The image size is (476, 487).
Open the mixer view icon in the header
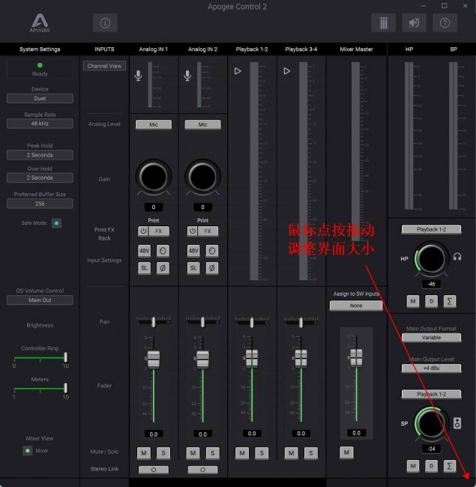(x=383, y=22)
